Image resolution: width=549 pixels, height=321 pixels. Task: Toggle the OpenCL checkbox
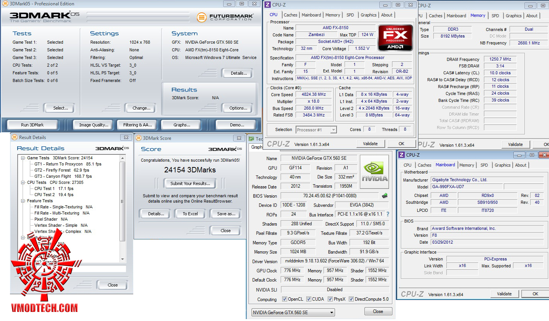pos(284,299)
